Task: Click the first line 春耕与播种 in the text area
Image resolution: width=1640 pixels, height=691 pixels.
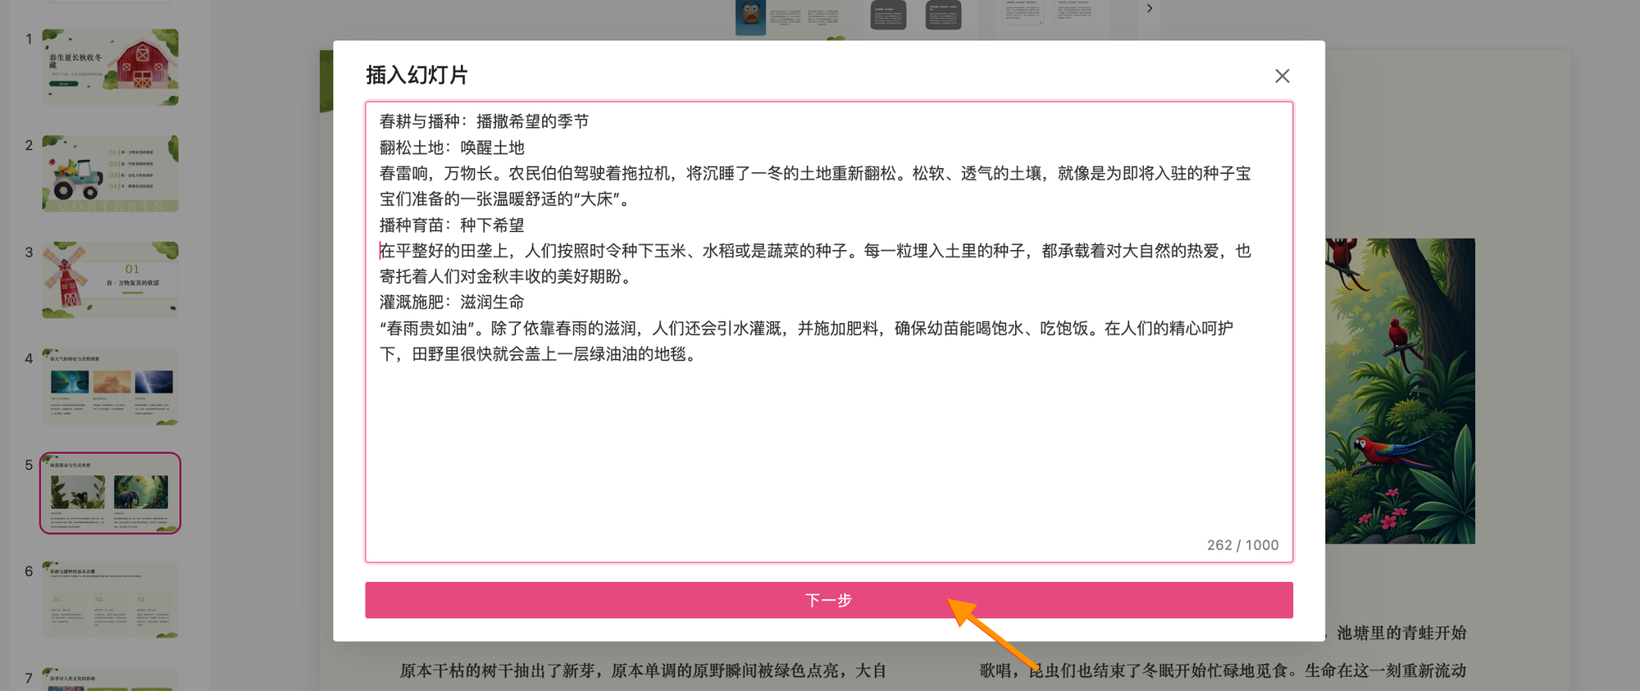Action: click(484, 122)
